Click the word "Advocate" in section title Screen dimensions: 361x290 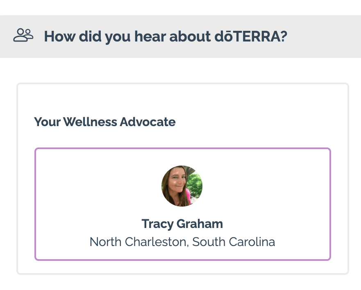click(148, 122)
